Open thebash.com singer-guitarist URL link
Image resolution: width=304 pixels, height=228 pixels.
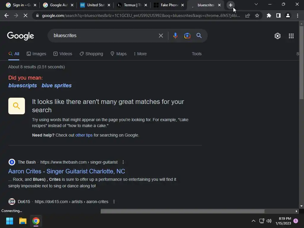(x=79, y=162)
